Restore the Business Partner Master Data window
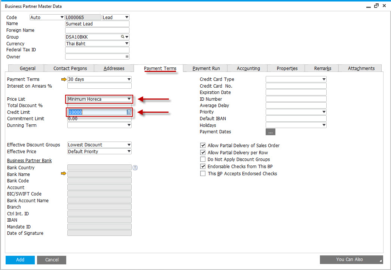391x270 pixels. 376,6
